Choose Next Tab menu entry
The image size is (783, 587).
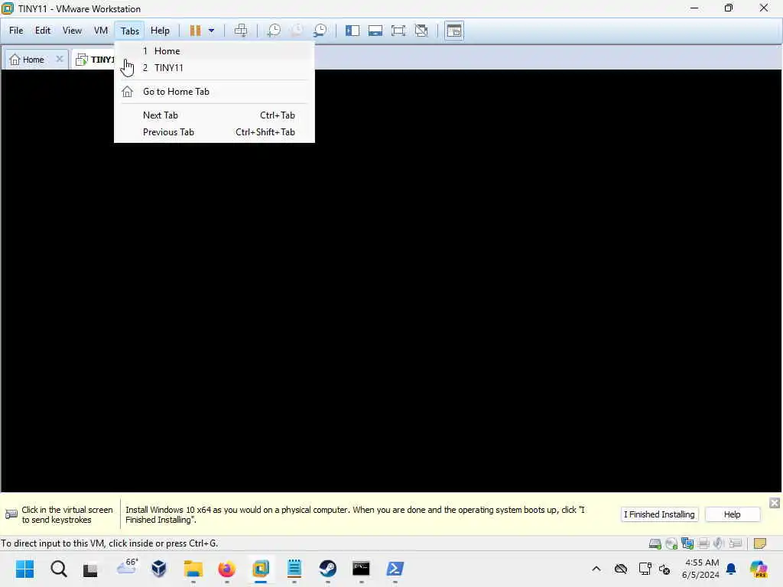pyautogui.click(x=214, y=115)
